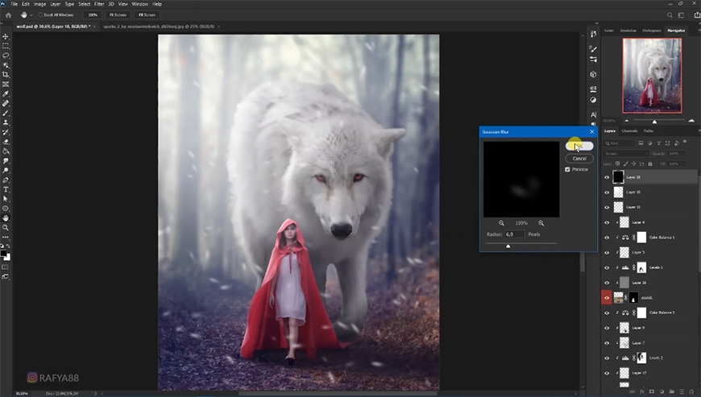This screenshot has width=701, height=397.
Task: Open the search icon in options bar
Action: tap(670, 14)
